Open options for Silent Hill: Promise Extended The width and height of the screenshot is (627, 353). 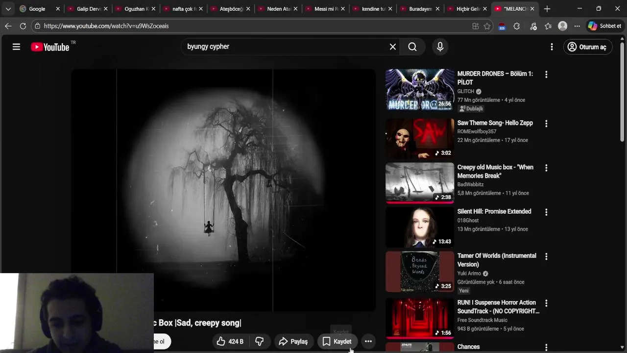tap(546, 212)
